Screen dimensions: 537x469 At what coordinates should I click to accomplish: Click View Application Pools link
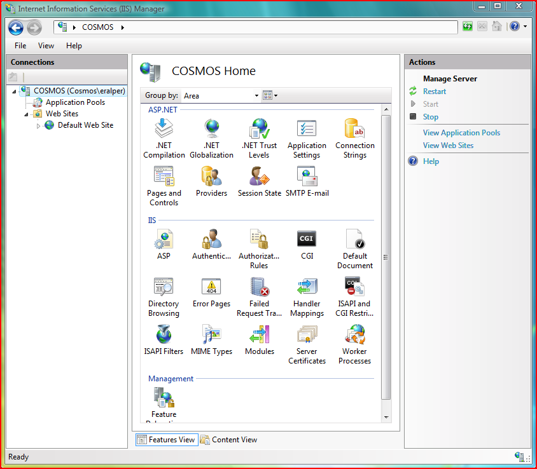pyautogui.click(x=461, y=132)
